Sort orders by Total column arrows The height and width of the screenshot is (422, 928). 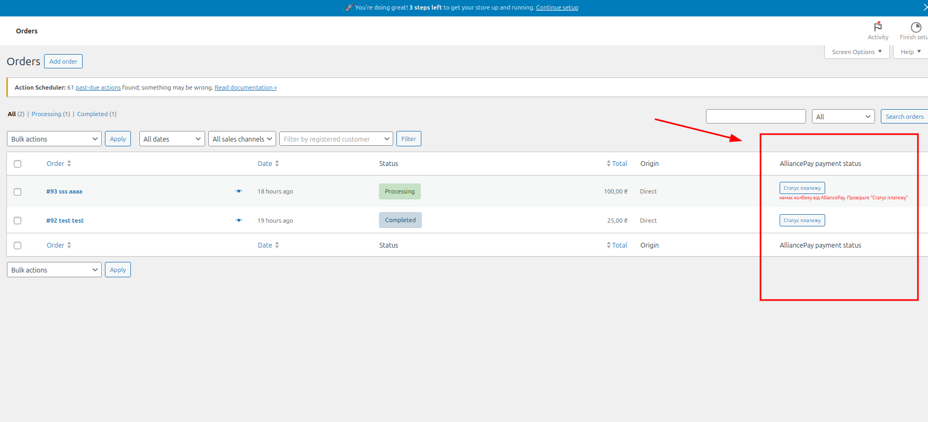tap(609, 164)
